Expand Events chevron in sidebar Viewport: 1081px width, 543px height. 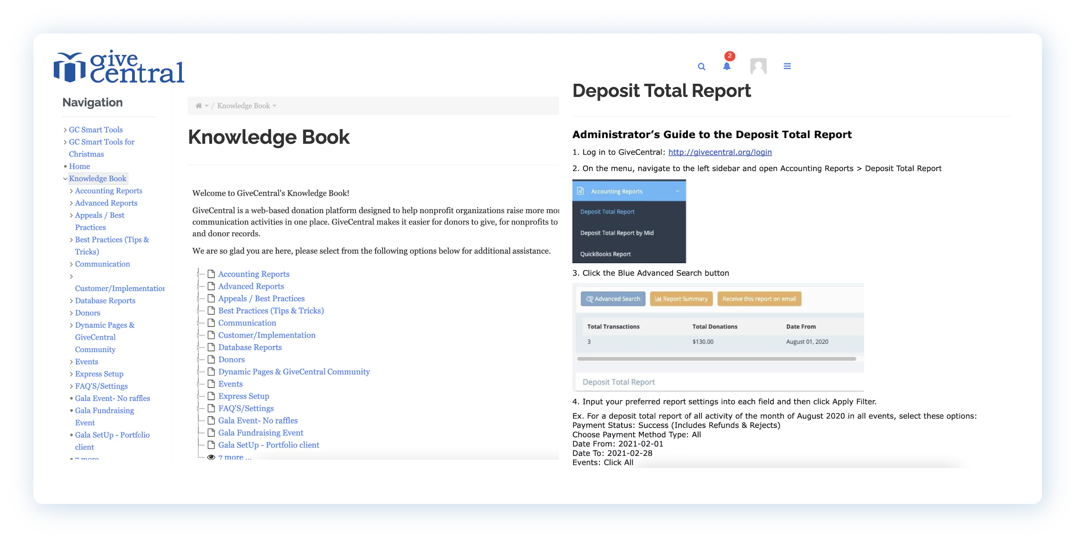71,362
